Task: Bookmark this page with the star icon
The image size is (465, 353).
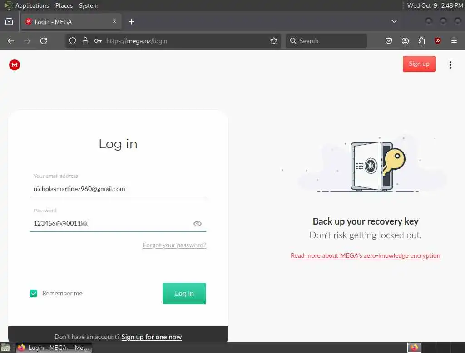Action: 274,41
